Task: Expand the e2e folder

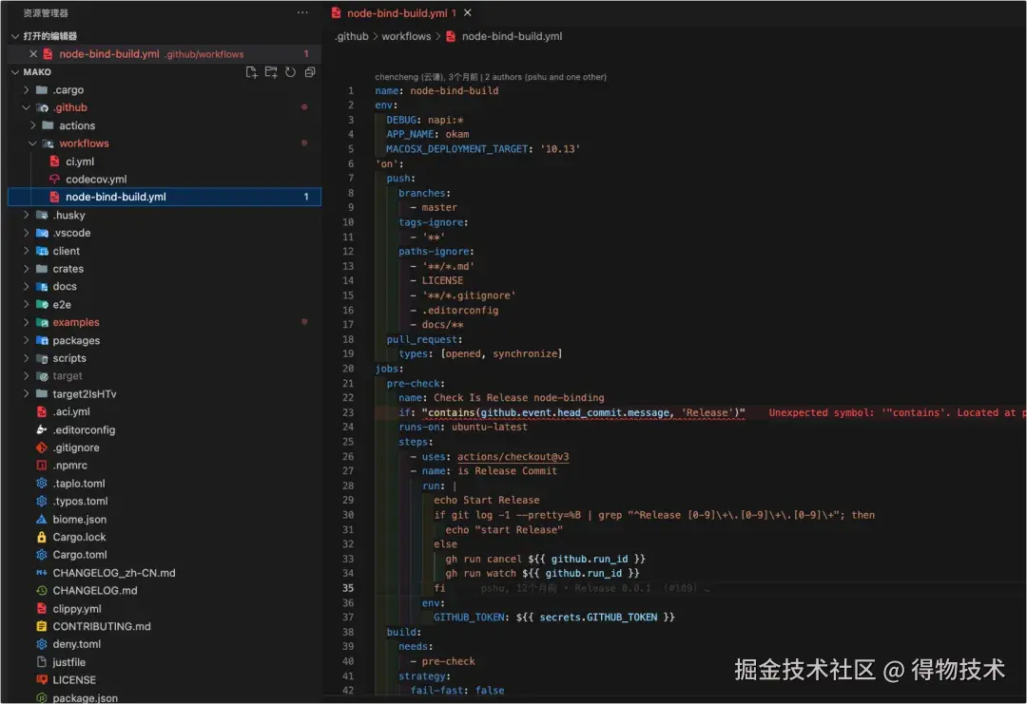Action: pyautogui.click(x=27, y=304)
